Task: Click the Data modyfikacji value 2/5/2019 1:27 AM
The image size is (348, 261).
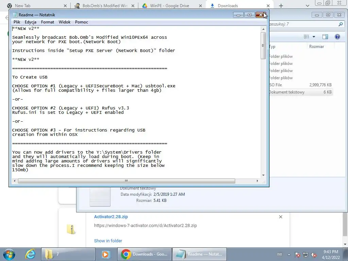Action: coord(169,194)
